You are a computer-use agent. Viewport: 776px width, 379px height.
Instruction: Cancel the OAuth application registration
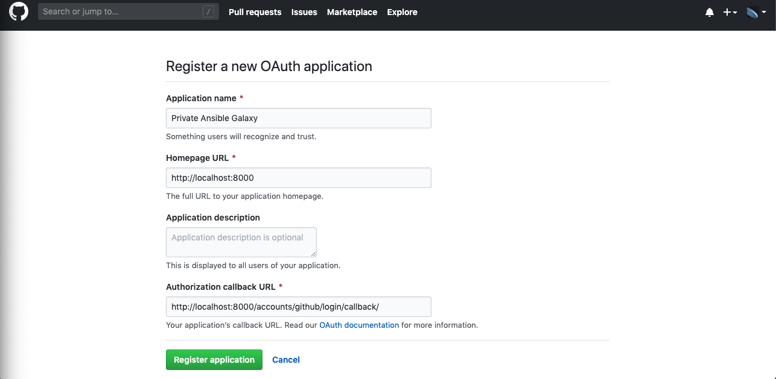coord(286,360)
